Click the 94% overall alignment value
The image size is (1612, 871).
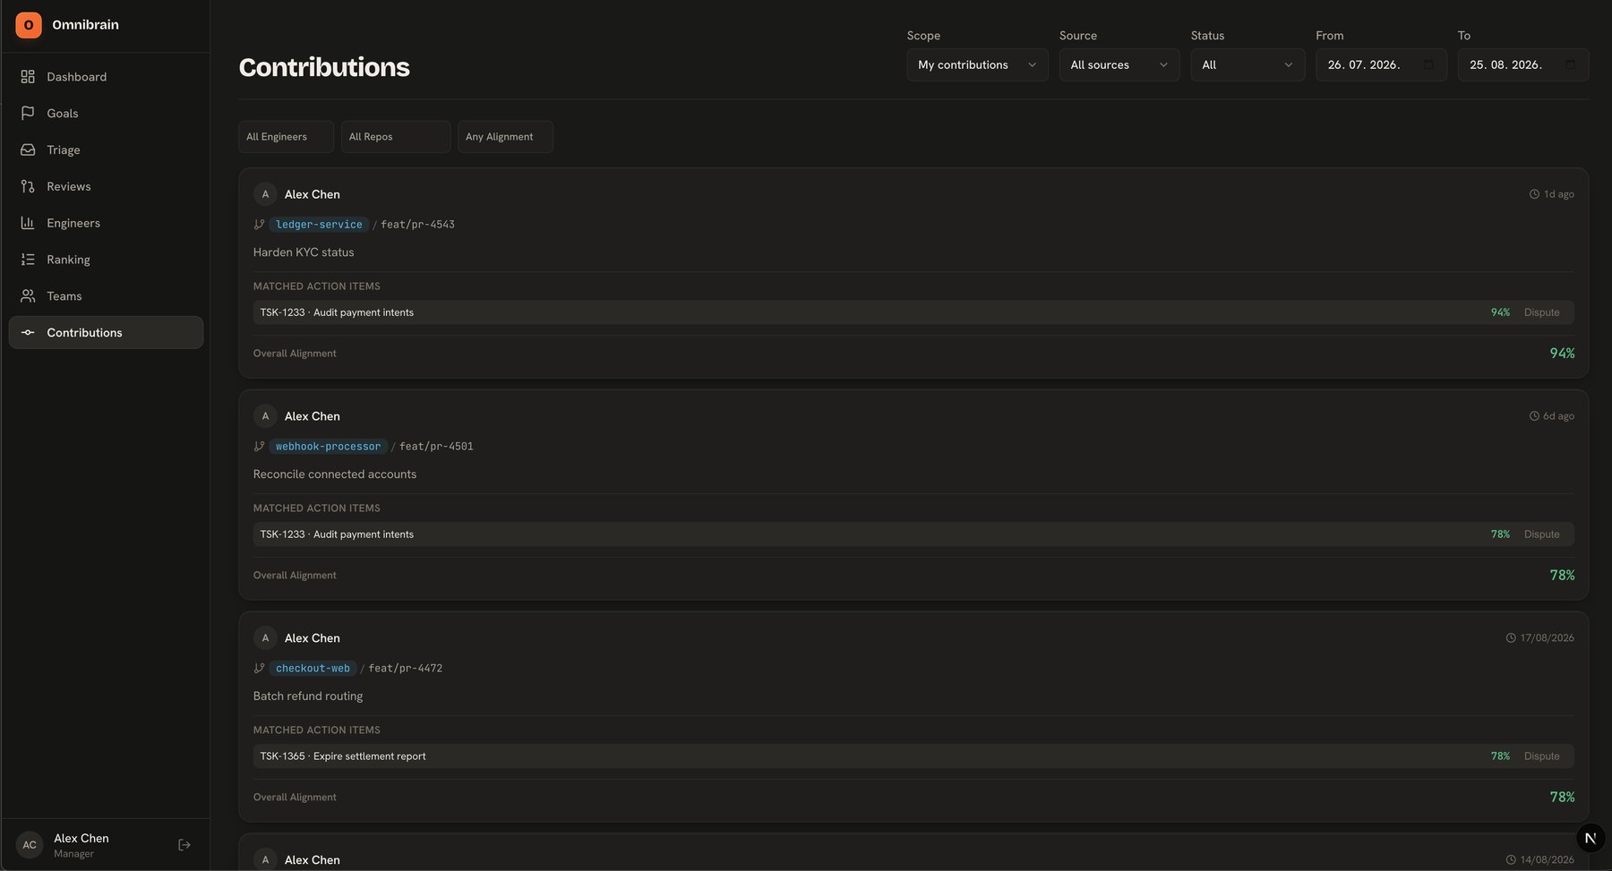[1562, 354]
